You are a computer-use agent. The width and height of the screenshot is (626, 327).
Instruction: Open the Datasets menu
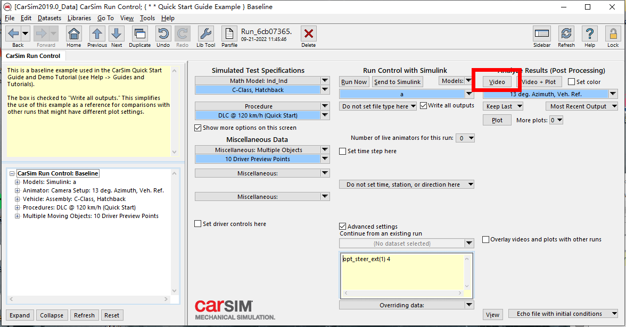(x=50, y=18)
